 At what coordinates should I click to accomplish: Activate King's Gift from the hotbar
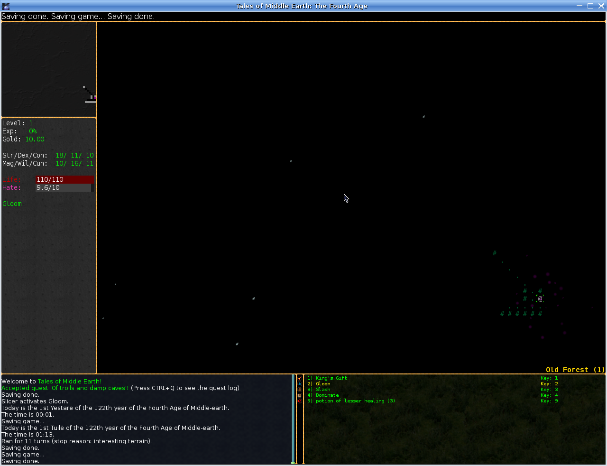tap(327, 378)
